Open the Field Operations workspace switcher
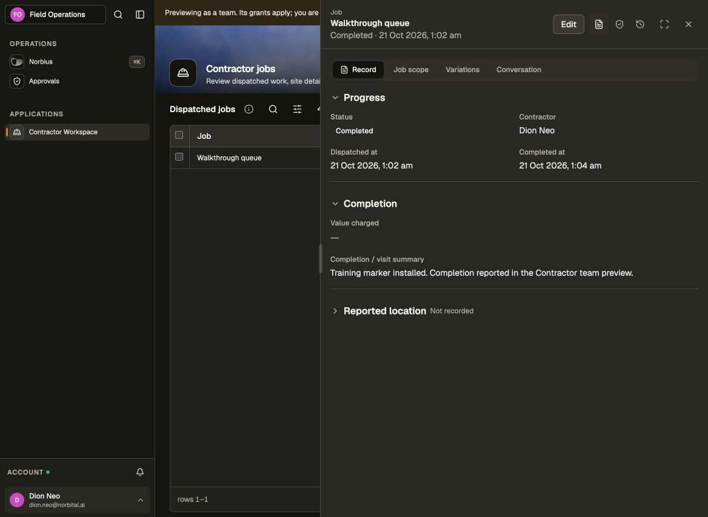 click(56, 15)
